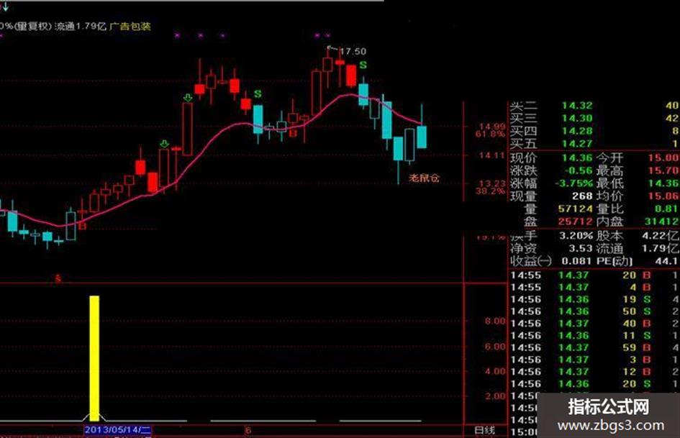
Task: Click the outer volume value 25712
Action: pyautogui.click(x=576, y=222)
